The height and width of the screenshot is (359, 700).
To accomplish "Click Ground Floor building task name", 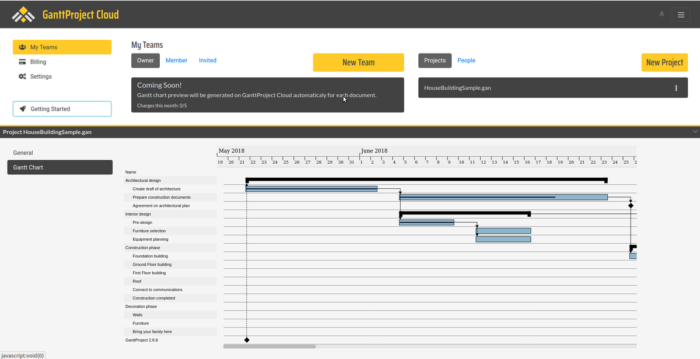I will click(x=152, y=265).
